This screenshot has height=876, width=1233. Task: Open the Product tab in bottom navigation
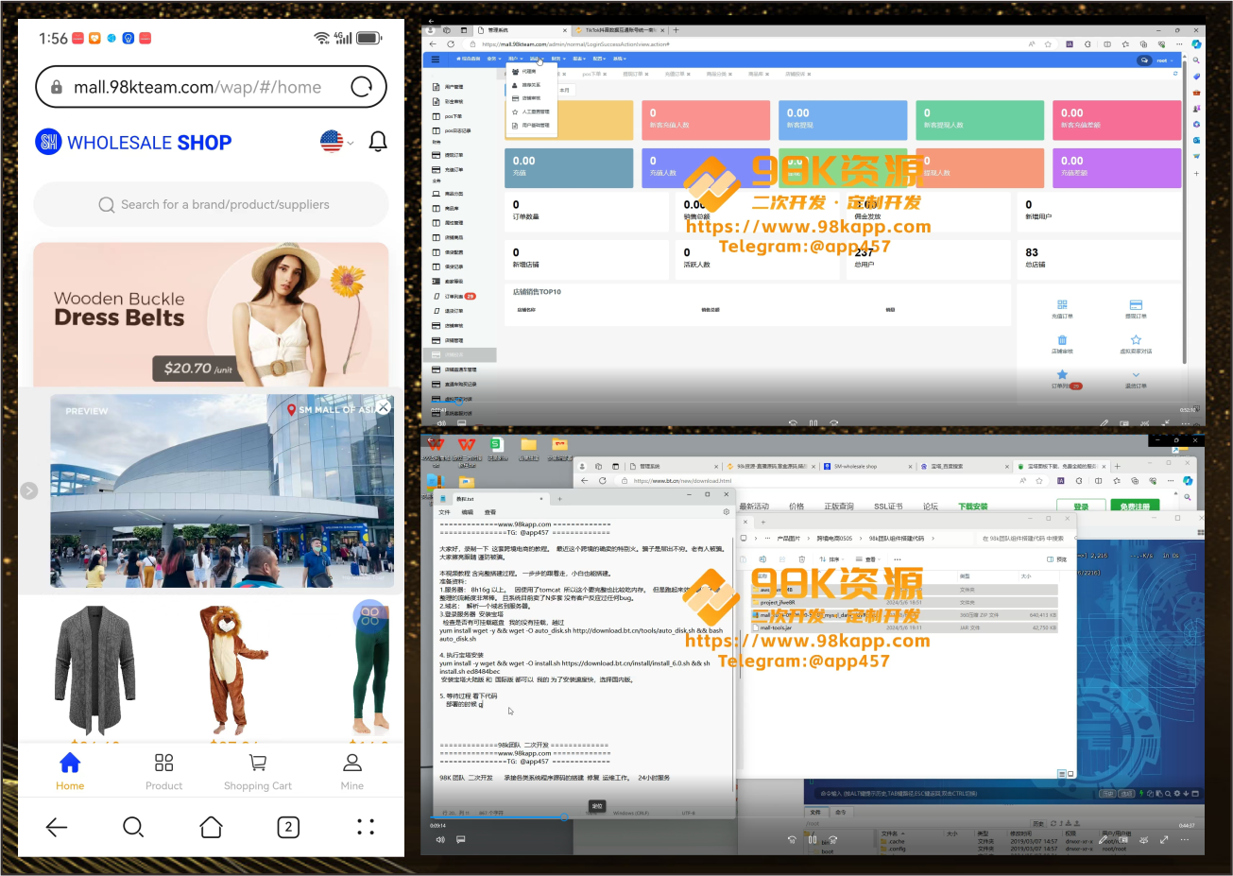pyautogui.click(x=163, y=771)
